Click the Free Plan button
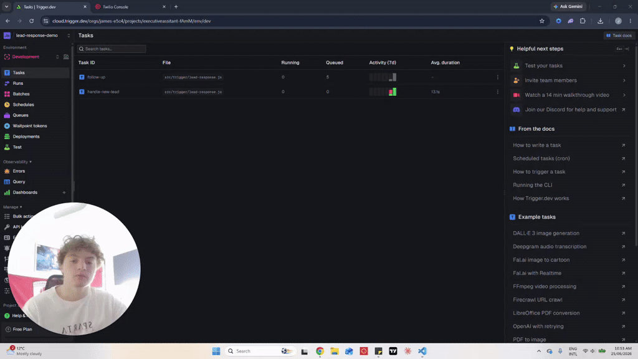Viewport: 638px width, 359px height. (19, 329)
